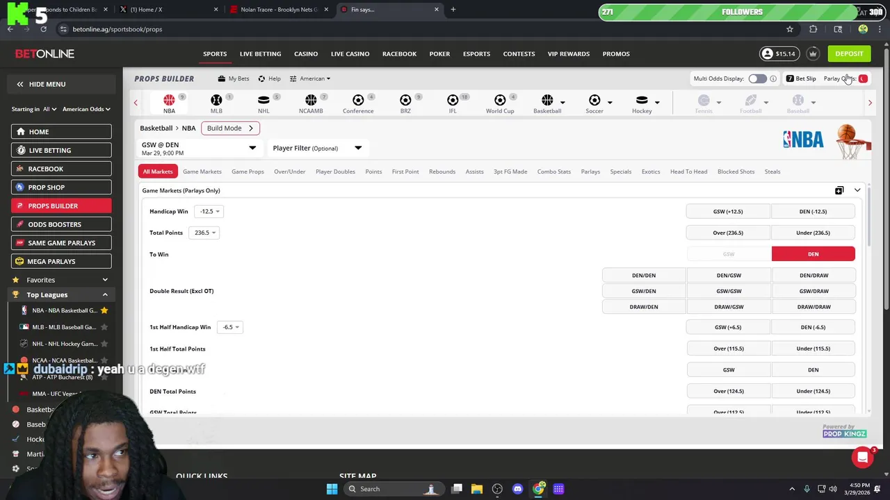Favorite the MLB Baseball league star
Image resolution: width=890 pixels, height=500 pixels.
(104, 327)
